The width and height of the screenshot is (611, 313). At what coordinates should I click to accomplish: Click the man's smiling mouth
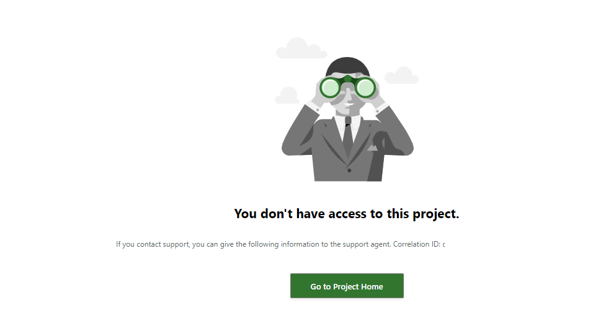click(x=350, y=104)
